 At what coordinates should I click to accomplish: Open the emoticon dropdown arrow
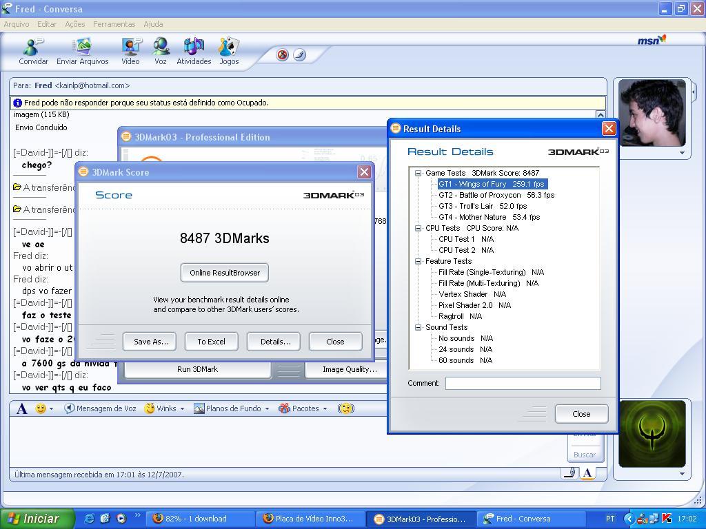coord(51,409)
